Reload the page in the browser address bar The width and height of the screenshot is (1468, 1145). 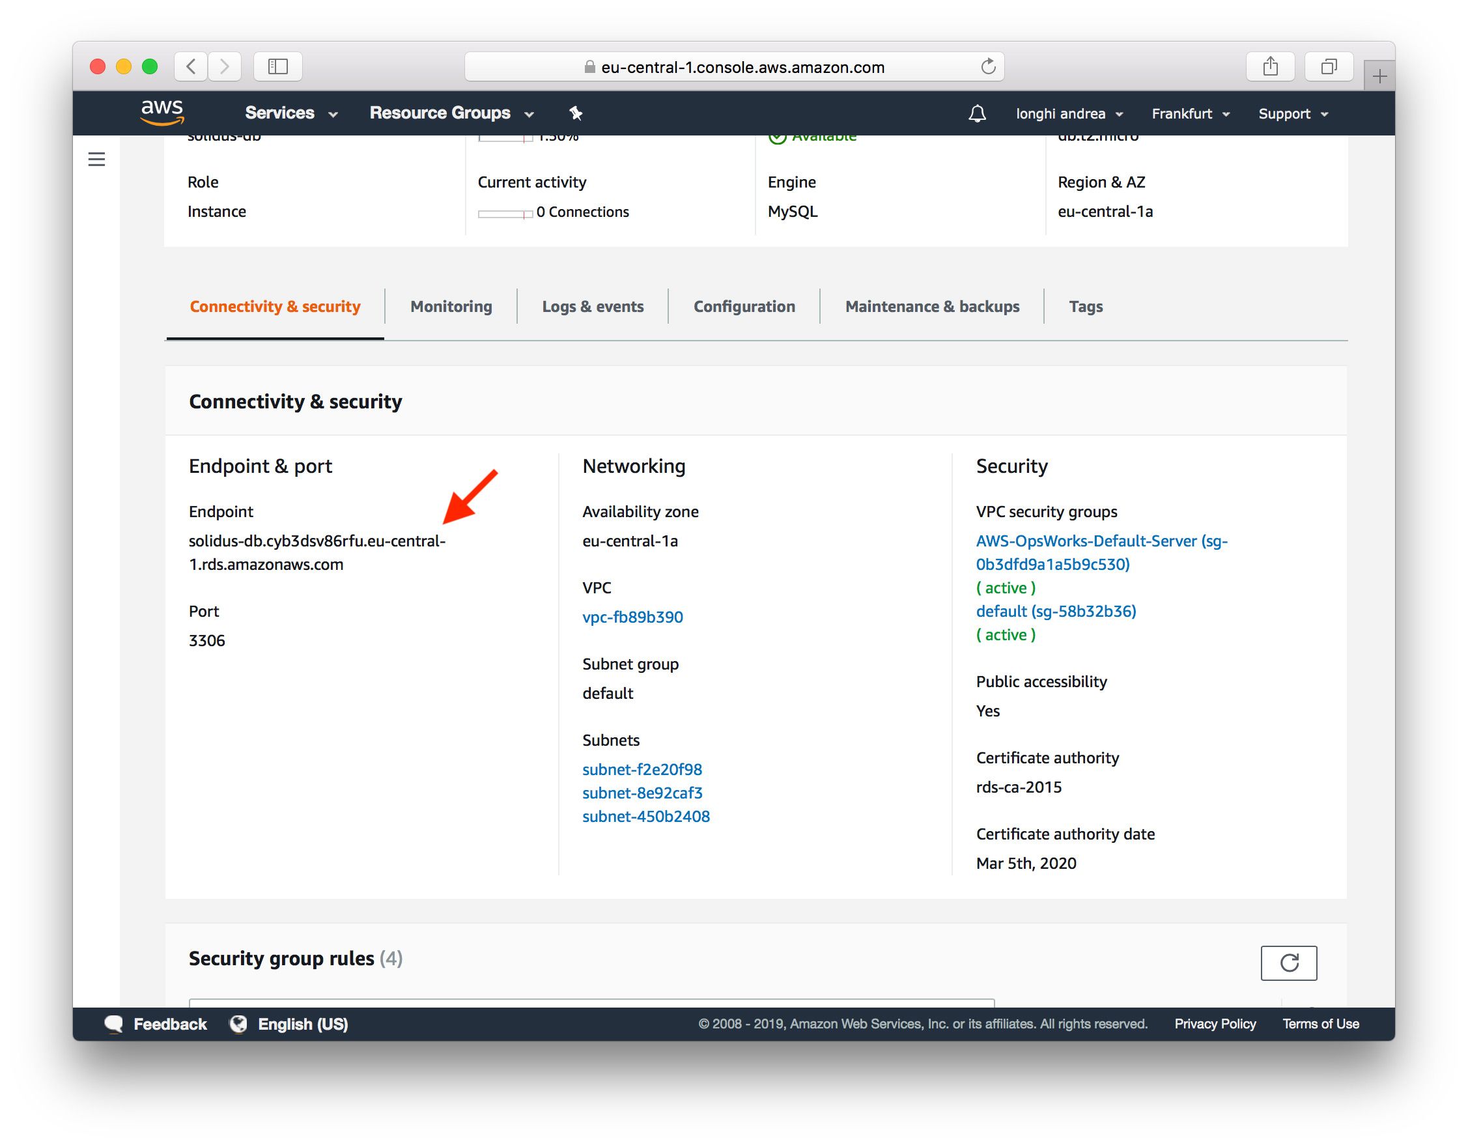click(x=987, y=66)
